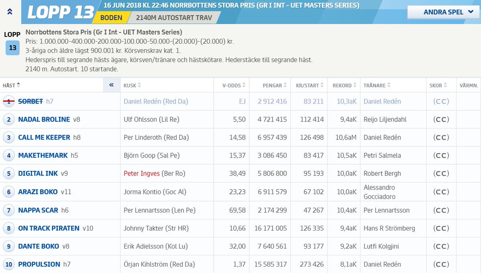Click driver Johnny Takter (Str HR)

(x=156, y=229)
